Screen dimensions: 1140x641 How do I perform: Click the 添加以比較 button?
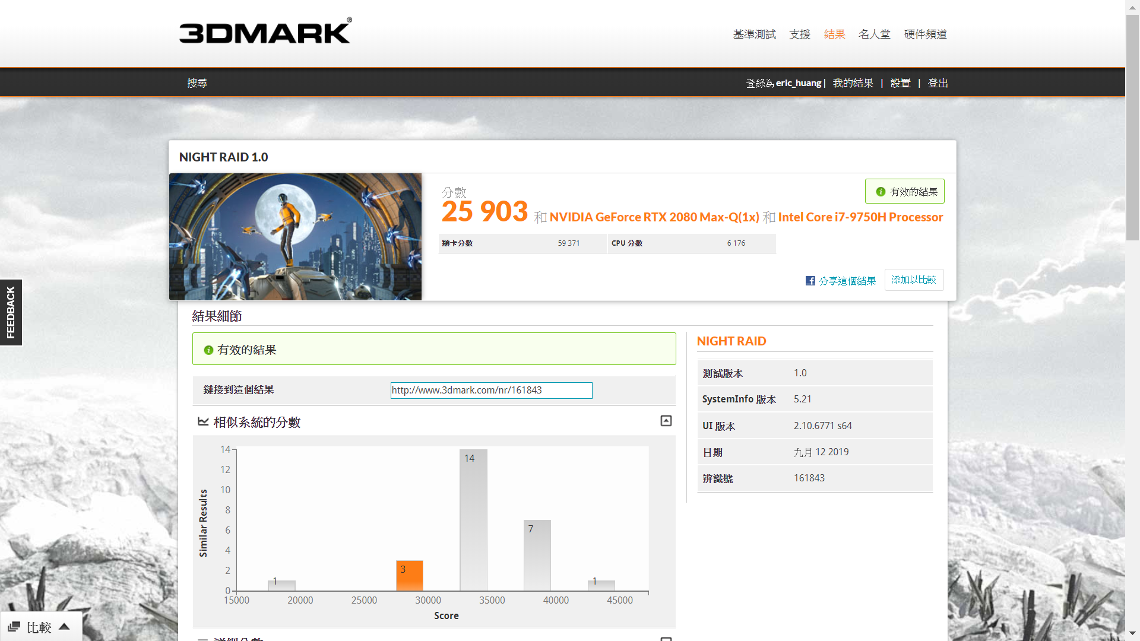(913, 280)
